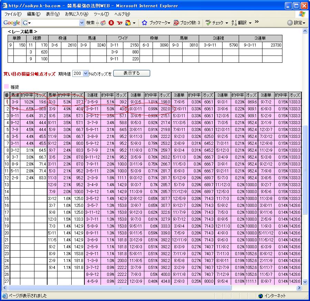Click the 9-3-11 result cell
Image resolution: width=310 pixels, height=301 pixels.
pyautogui.click(x=250, y=45)
